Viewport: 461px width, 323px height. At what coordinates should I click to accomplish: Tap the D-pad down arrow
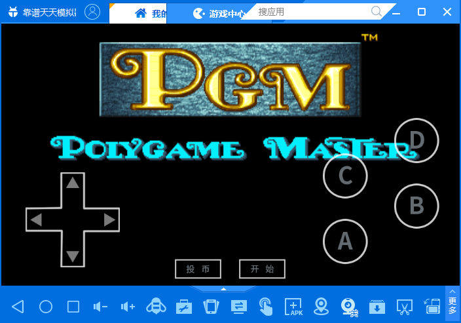73,256
